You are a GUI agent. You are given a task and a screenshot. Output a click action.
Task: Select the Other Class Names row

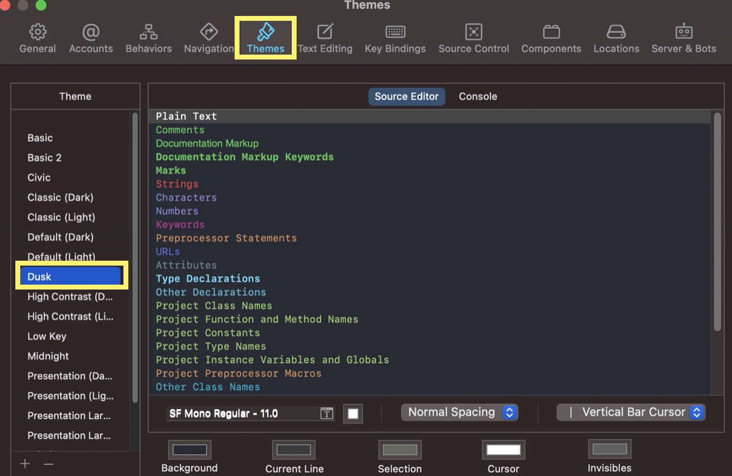pos(429,387)
